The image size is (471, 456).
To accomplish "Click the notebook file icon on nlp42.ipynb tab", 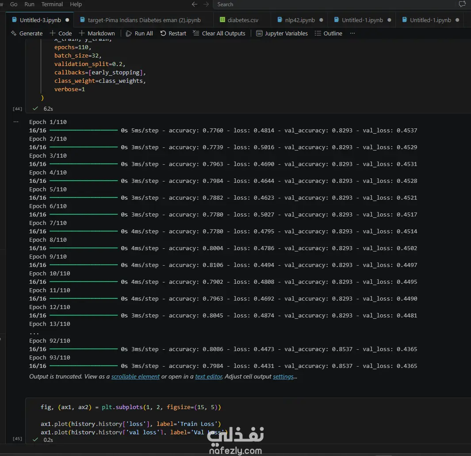I will click(280, 19).
